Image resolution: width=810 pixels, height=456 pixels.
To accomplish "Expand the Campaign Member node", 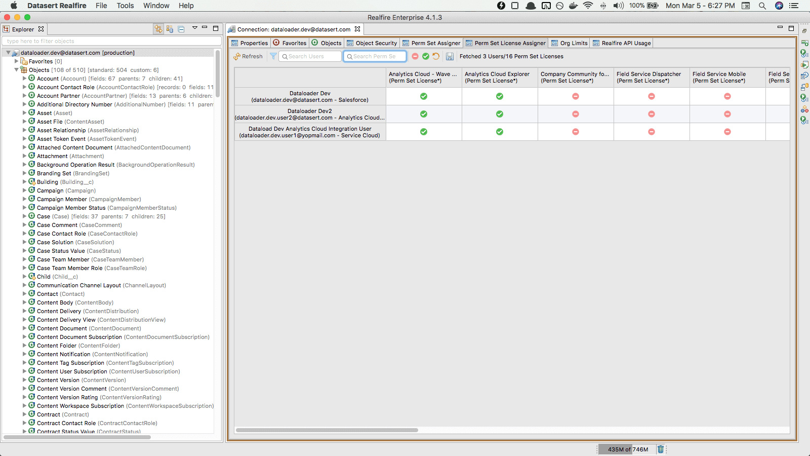I will click(x=24, y=199).
